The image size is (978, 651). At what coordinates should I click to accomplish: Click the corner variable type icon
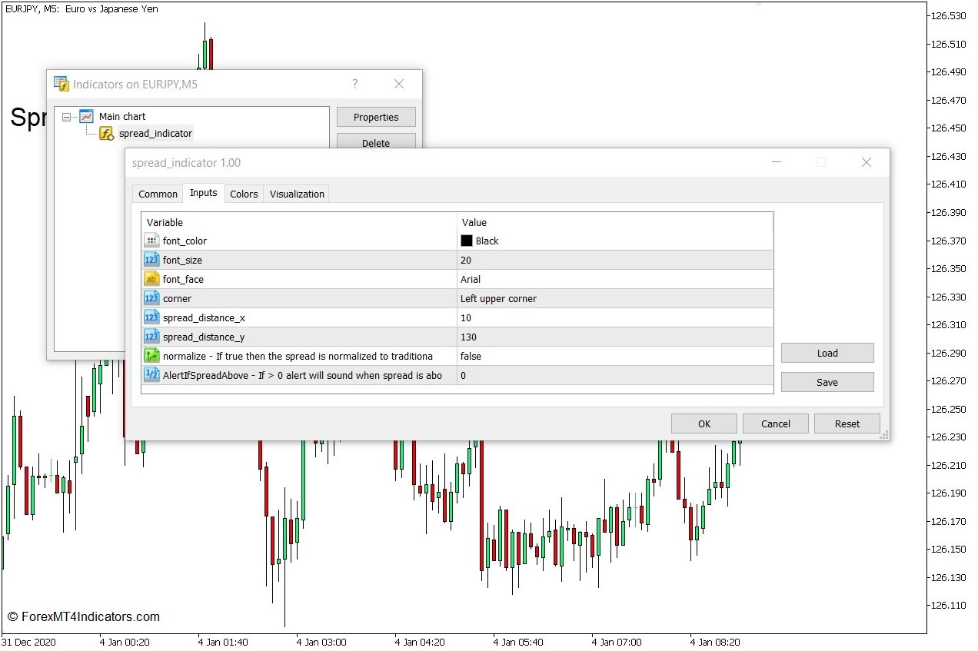(x=151, y=298)
